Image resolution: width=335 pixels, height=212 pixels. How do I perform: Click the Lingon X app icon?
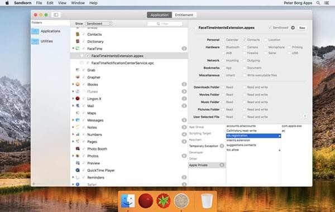[x=78, y=99]
